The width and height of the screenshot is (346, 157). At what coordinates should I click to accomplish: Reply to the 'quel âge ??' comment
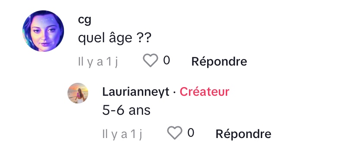[219, 61]
